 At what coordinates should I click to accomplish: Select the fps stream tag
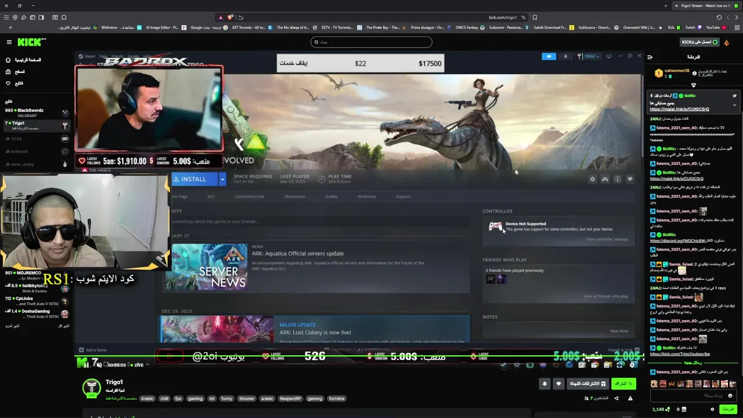[x=178, y=399]
